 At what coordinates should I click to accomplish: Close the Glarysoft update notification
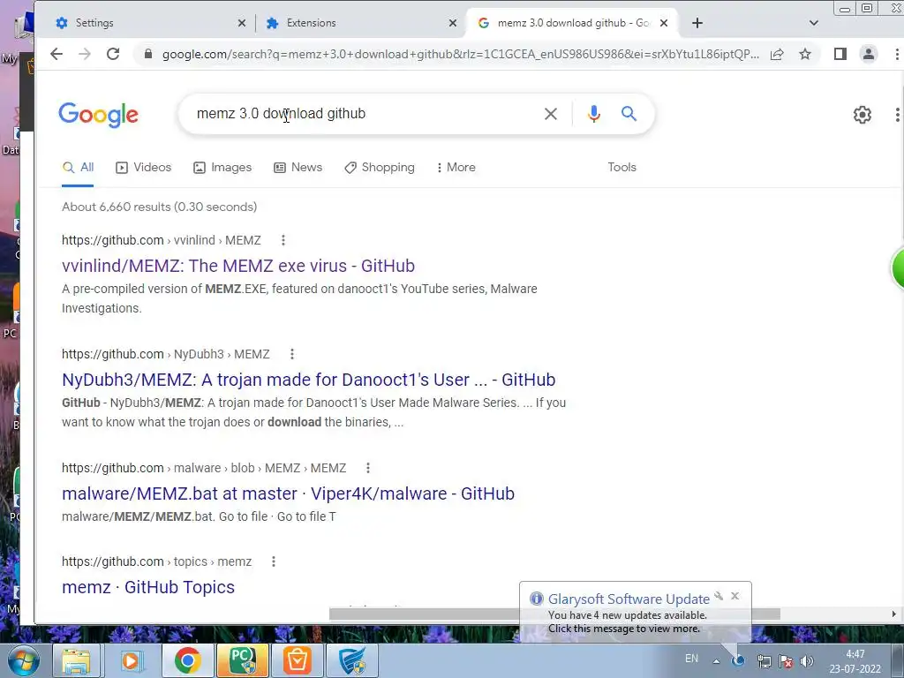point(735,596)
